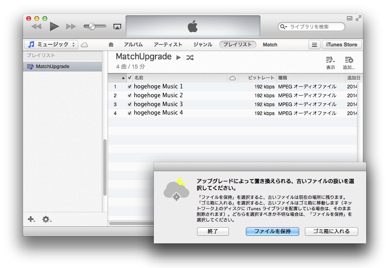386x268 pixels.
Task: Click the sidebar vertical scrollbar
Action: pos(105,167)
